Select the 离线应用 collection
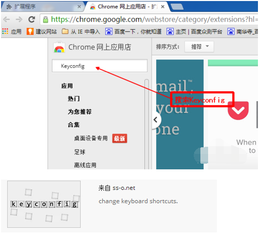 point(85,165)
